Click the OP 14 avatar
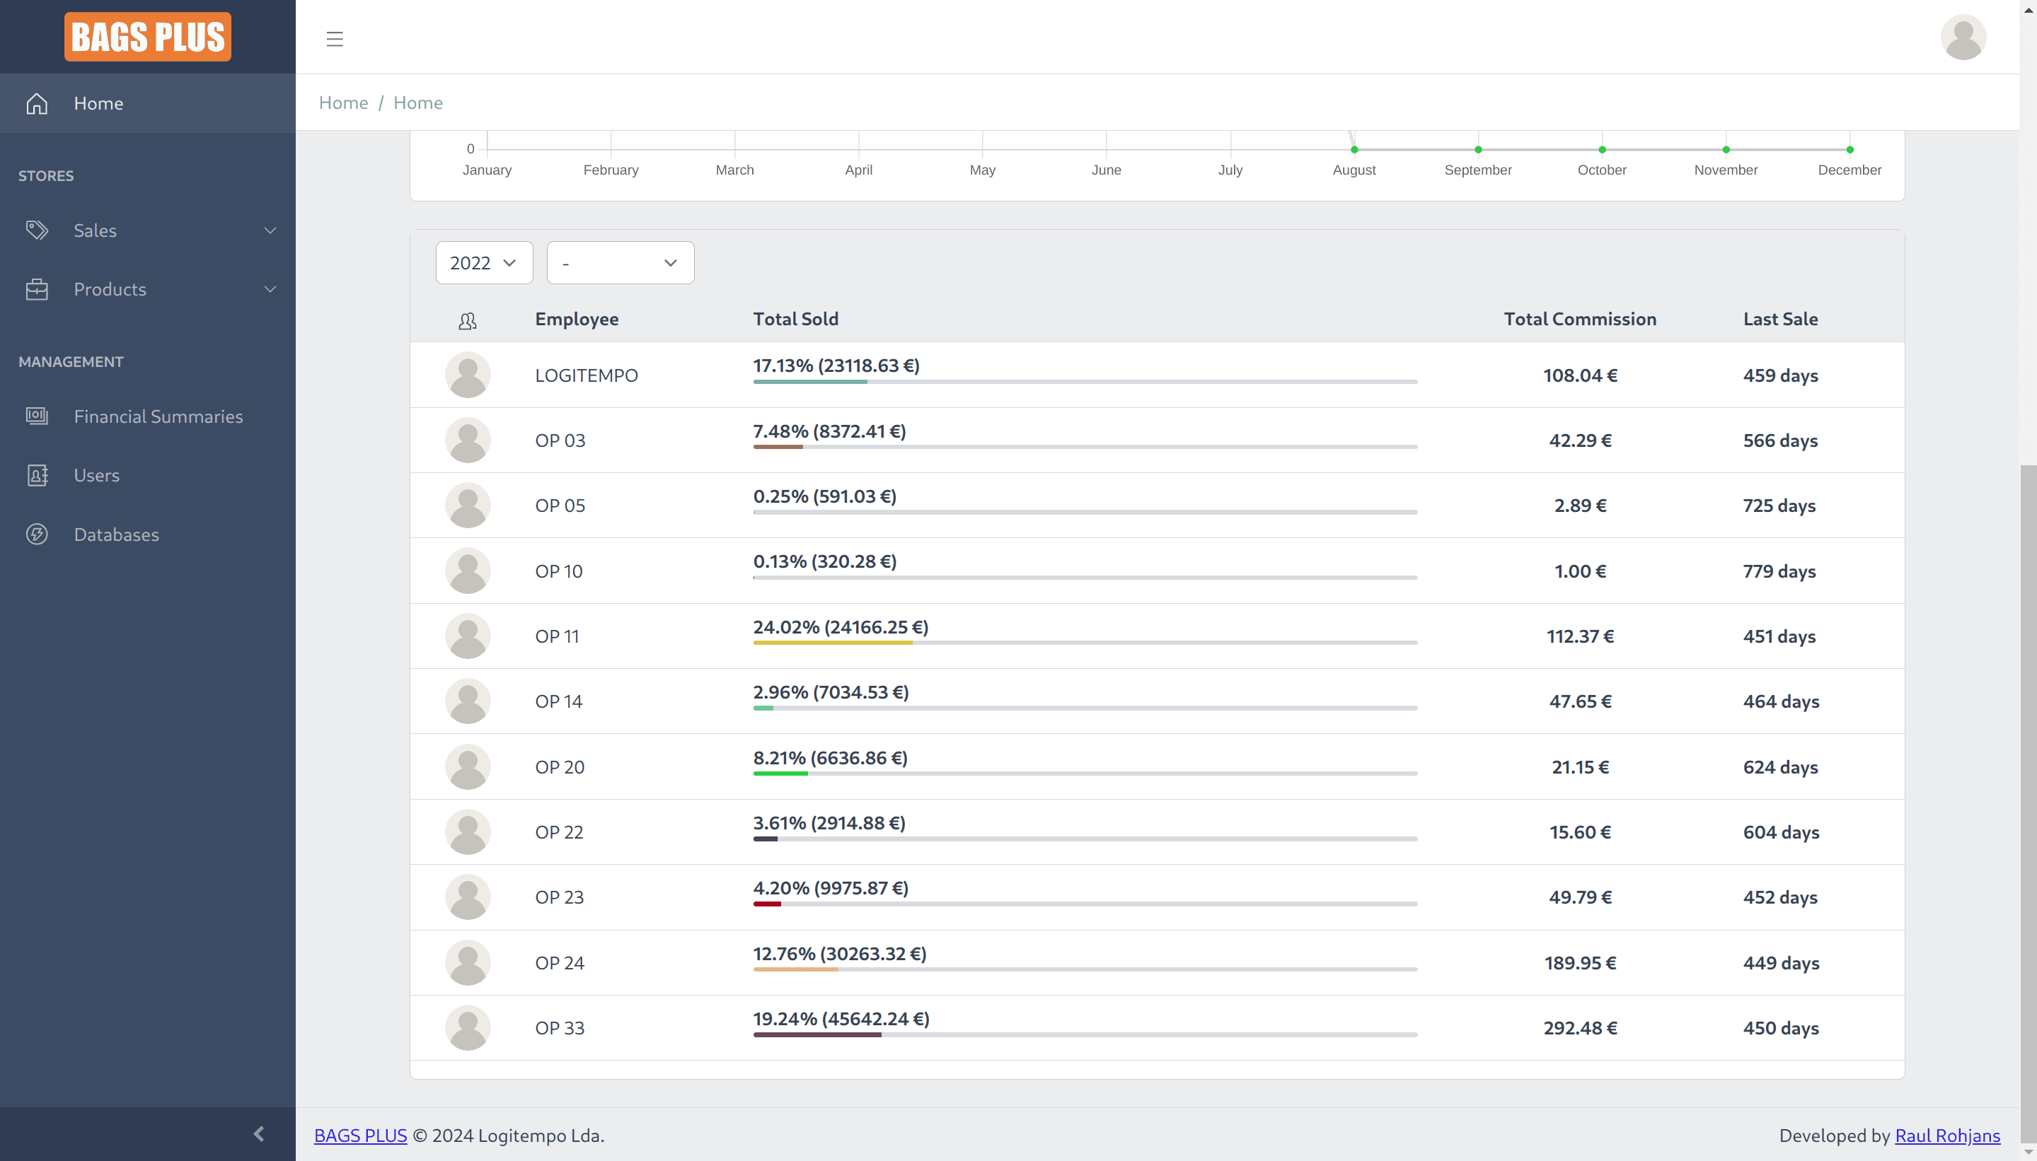Viewport: 2037px width, 1161px height. (x=468, y=701)
